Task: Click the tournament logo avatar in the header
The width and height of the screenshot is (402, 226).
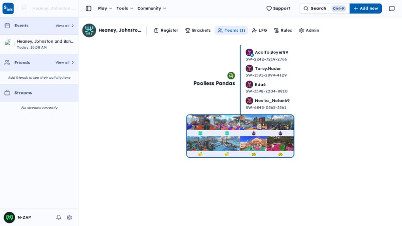Action: pyautogui.click(x=89, y=30)
